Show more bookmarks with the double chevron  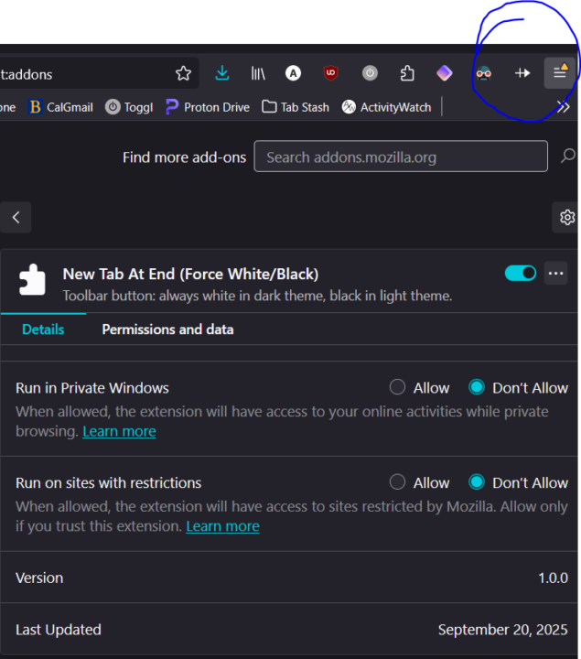[x=563, y=107]
